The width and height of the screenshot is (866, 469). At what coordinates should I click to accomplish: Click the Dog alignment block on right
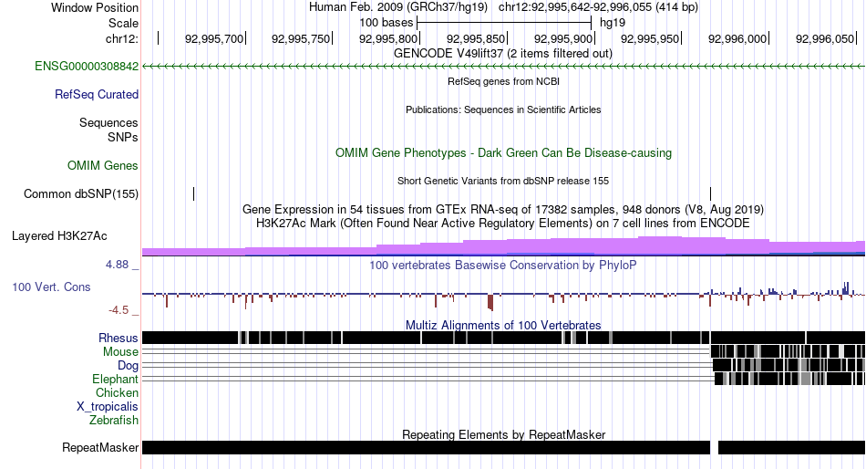click(x=789, y=365)
